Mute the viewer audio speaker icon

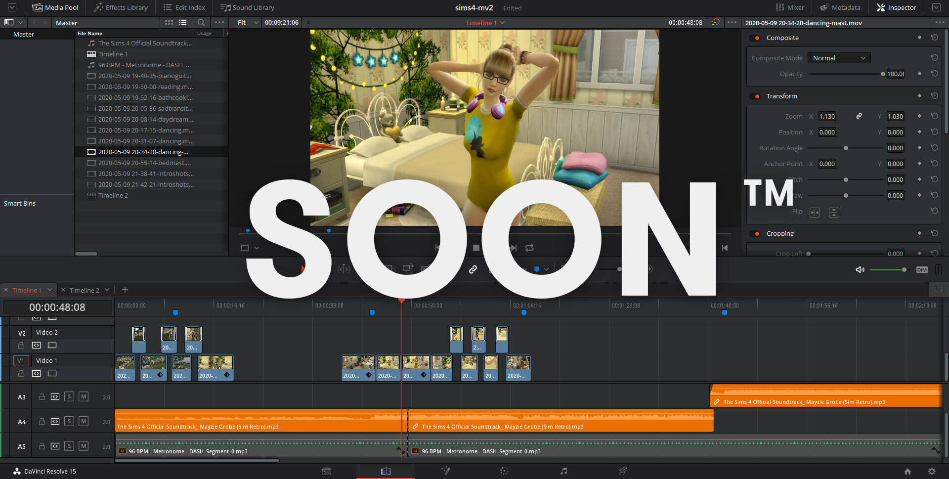pos(860,269)
